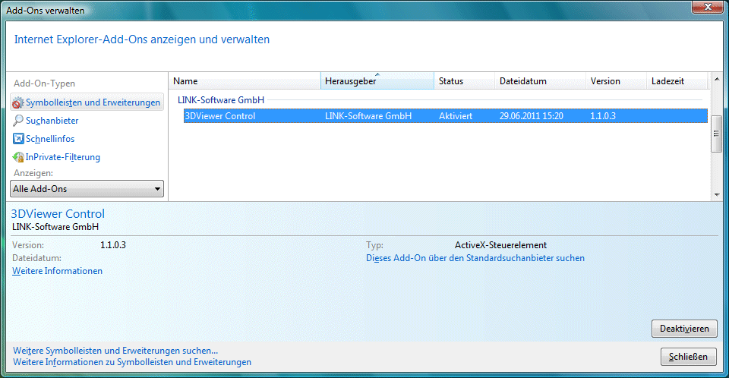Click the Schnellinfos icon

coord(19,139)
